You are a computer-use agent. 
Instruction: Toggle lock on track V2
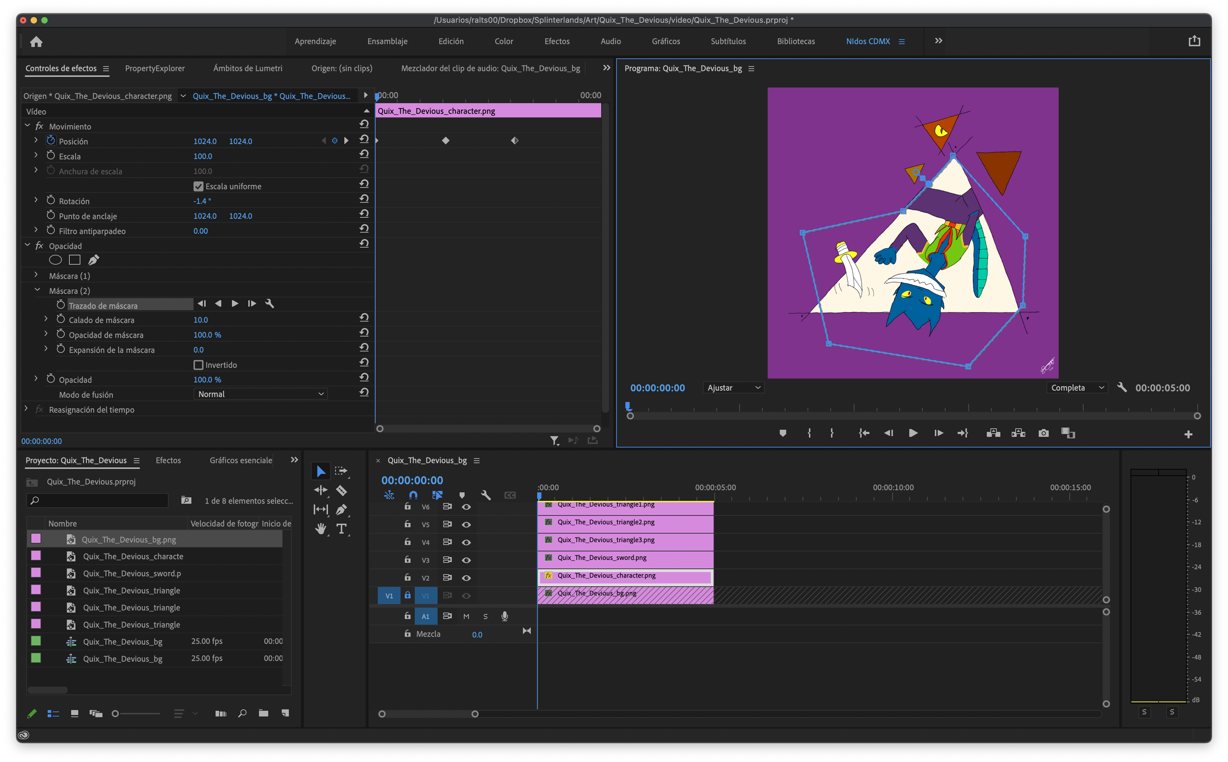[x=408, y=578]
